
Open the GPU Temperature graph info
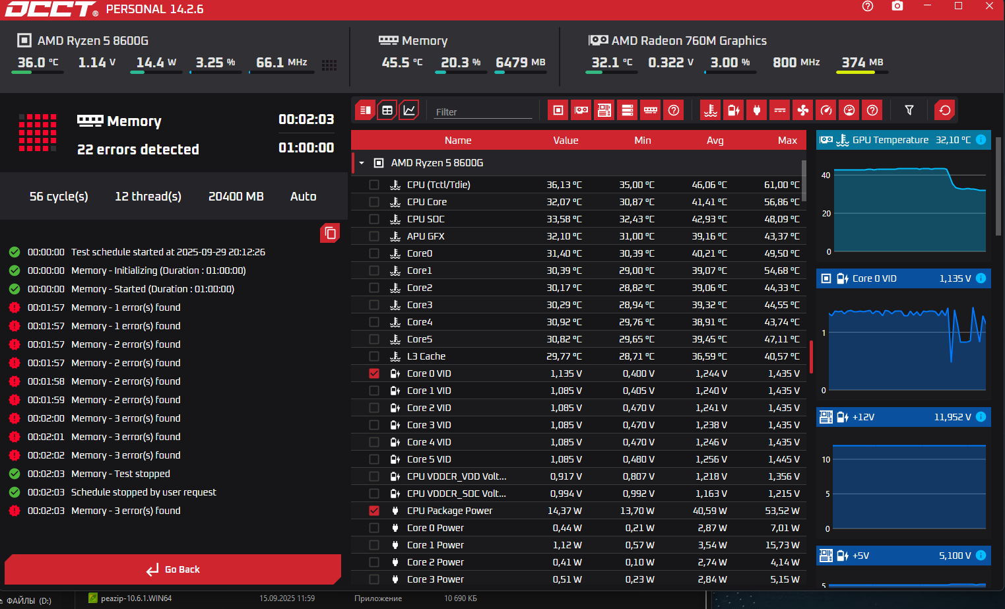click(x=981, y=140)
